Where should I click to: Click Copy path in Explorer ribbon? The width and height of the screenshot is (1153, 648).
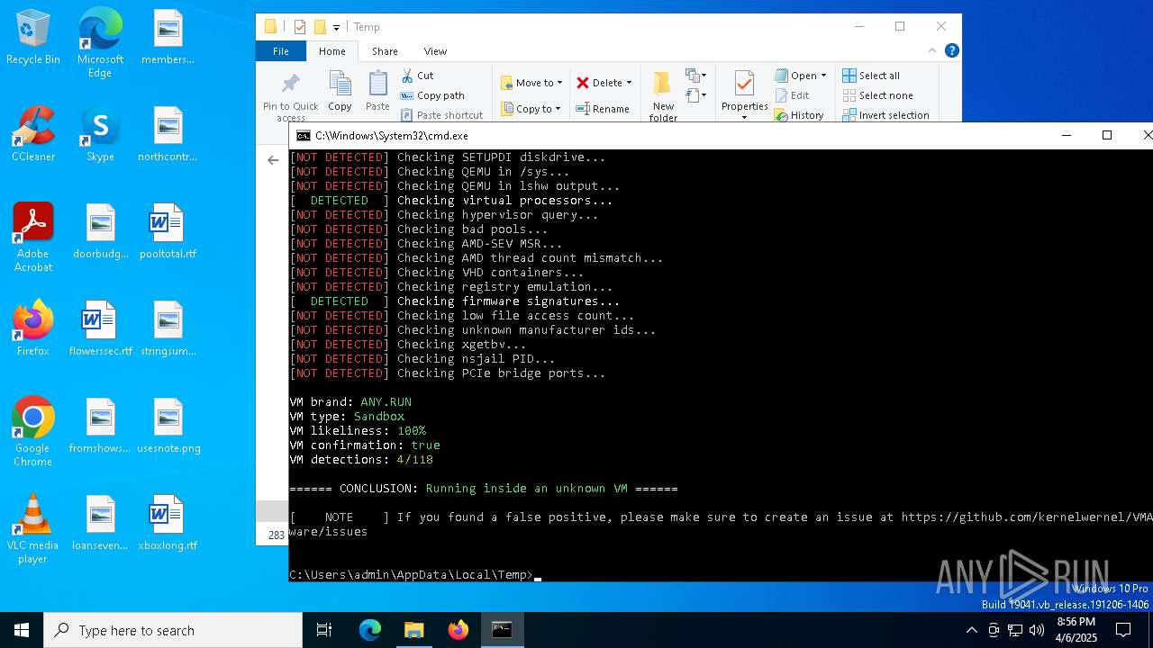click(x=432, y=95)
